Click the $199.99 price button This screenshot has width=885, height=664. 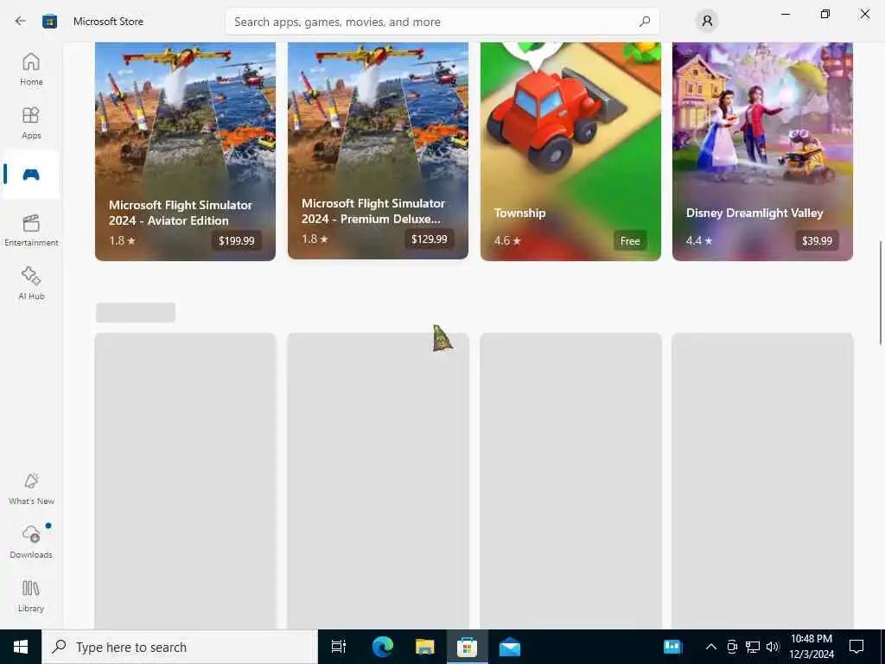[x=237, y=240]
